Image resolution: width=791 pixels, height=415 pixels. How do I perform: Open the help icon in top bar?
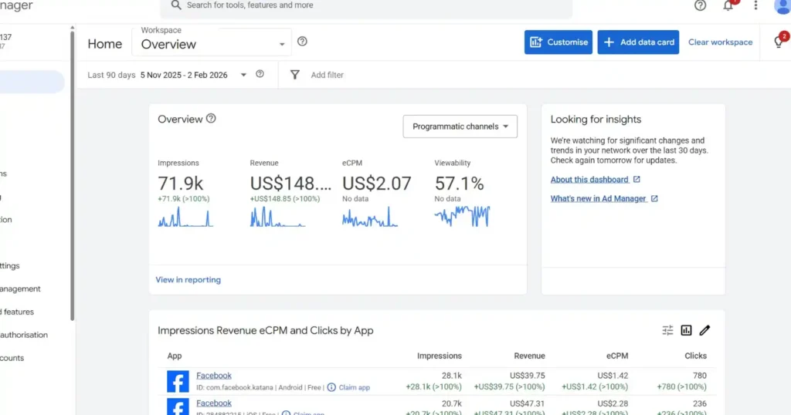pyautogui.click(x=700, y=5)
